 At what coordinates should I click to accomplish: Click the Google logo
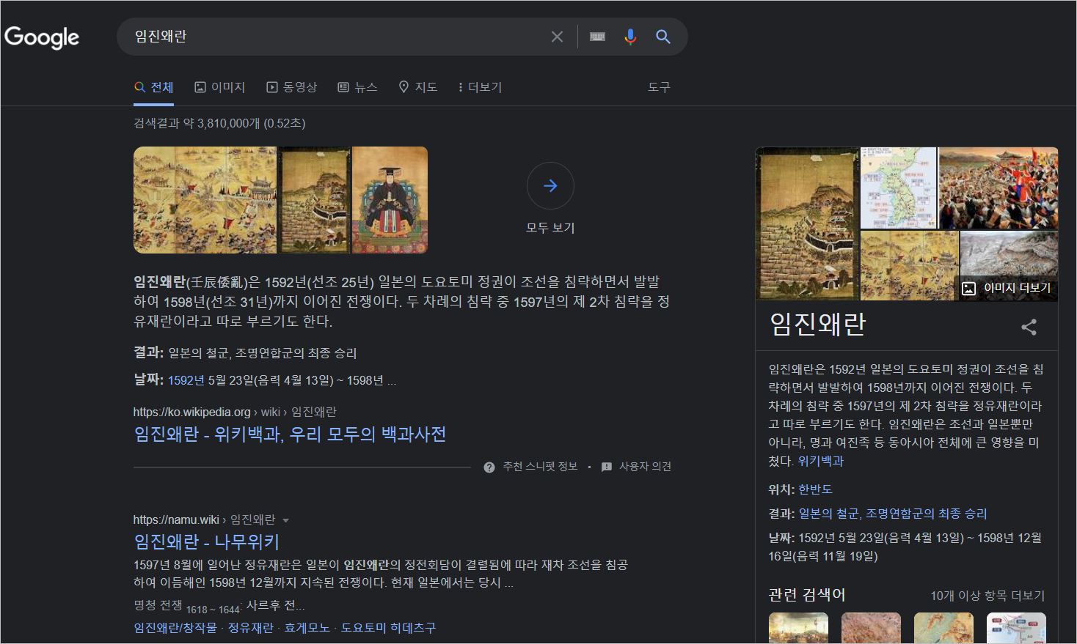(42, 37)
